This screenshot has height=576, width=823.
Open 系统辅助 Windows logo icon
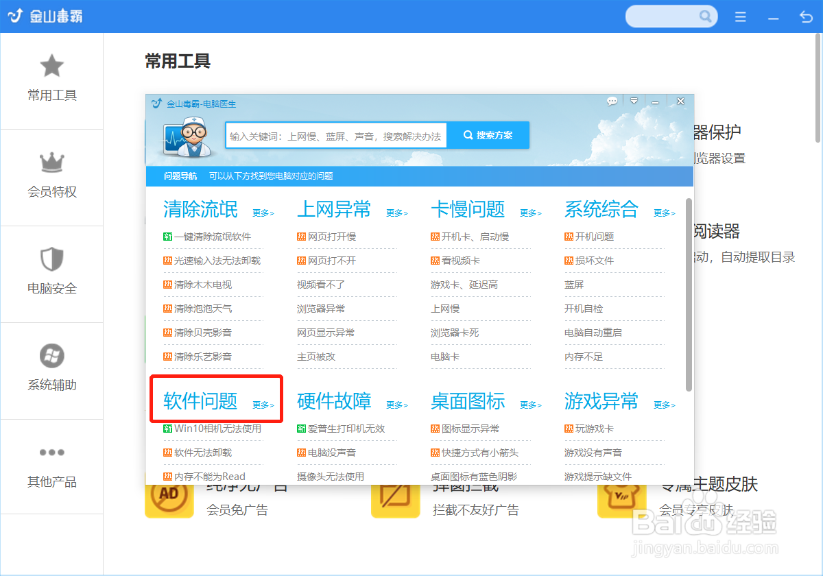tap(52, 356)
